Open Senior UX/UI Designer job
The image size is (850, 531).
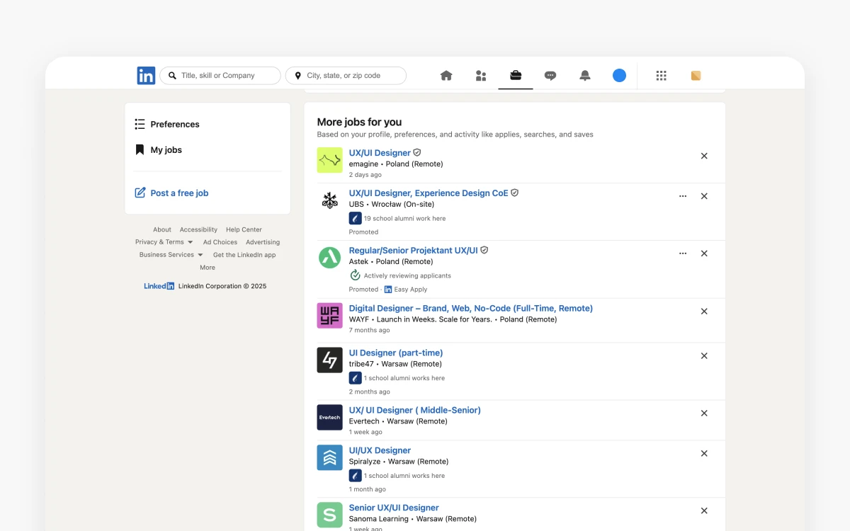coord(394,508)
